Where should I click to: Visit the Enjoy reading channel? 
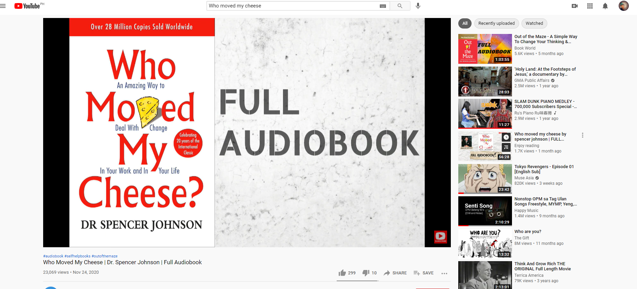click(x=527, y=146)
